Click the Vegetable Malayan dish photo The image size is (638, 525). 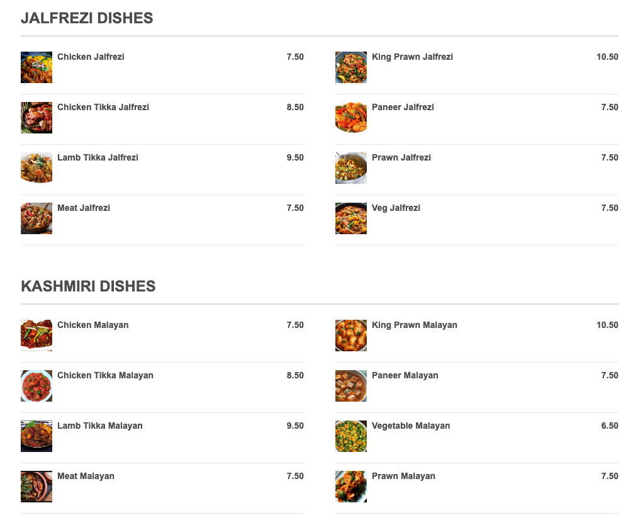click(x=351, y=436)
